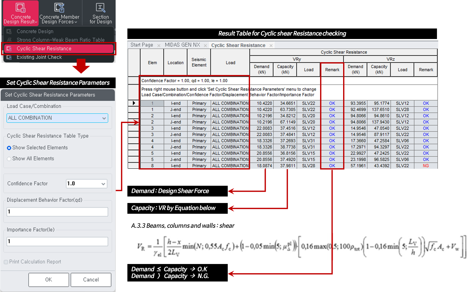Click the Location column header
This screenshot has height=292, width=470.
[x=175, y=62]
